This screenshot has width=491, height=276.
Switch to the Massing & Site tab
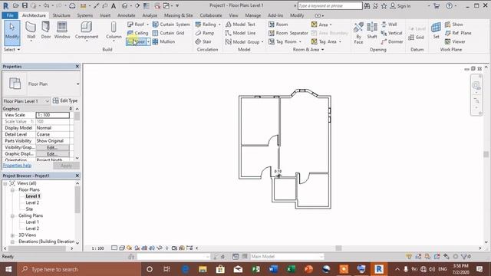click(179, 15)
